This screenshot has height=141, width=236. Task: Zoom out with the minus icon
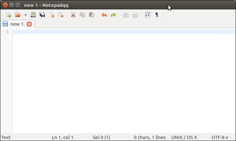(135, 15)
